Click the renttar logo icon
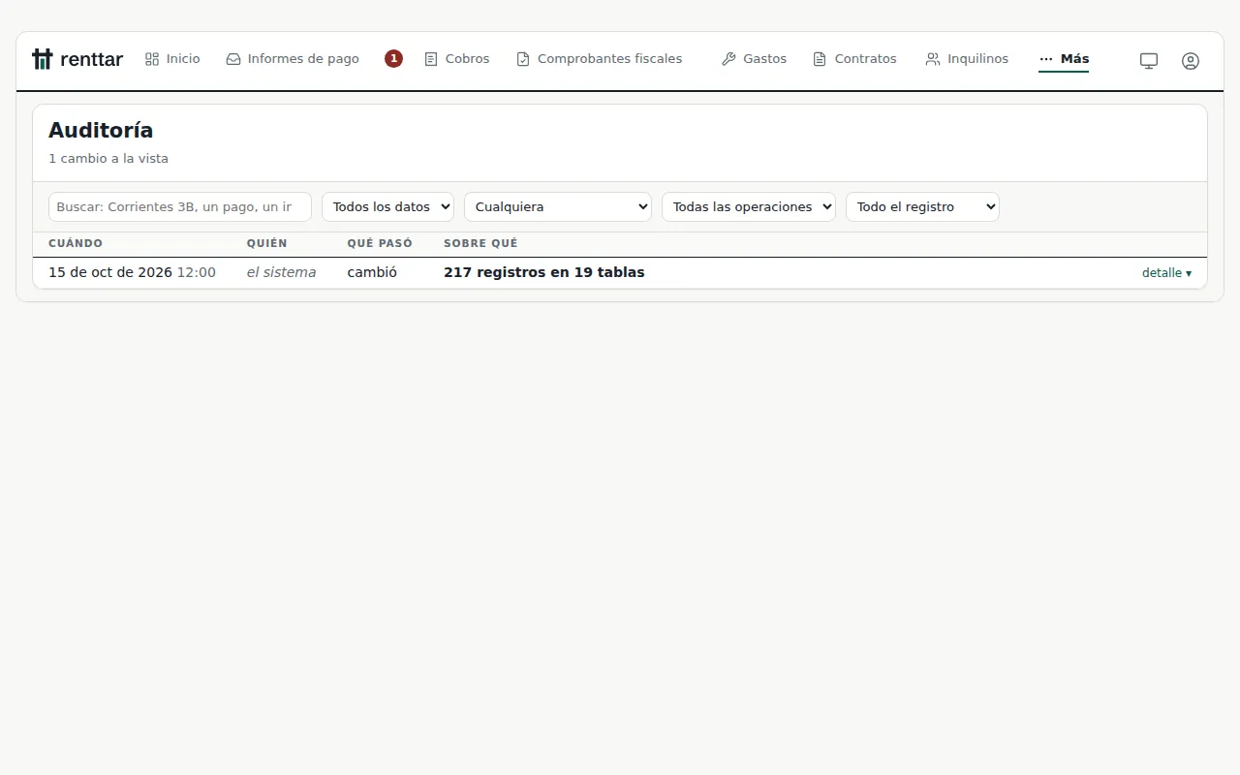Image resolution: width=1240 pixels, height=775 pixels. 42,59
